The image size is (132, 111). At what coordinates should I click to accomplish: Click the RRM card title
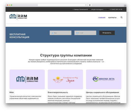(x=12, y=92)
